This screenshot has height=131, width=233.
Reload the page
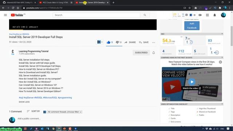click(13, 8)
